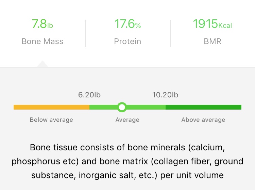Select the "Below average" range label
Image resolution: width=255 pixels, height=190 pixels.
point(51,120)
